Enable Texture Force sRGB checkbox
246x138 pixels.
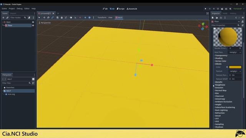[230, 75]
